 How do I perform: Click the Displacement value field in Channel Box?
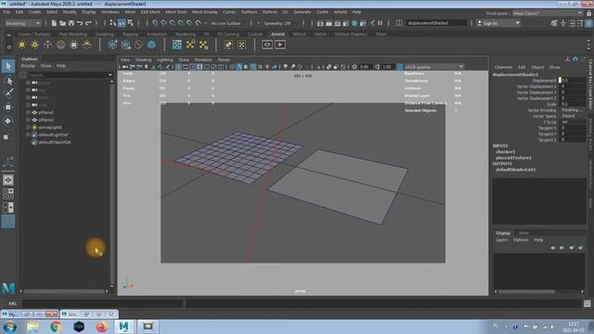pyautogui.click(x=574, y=81)
